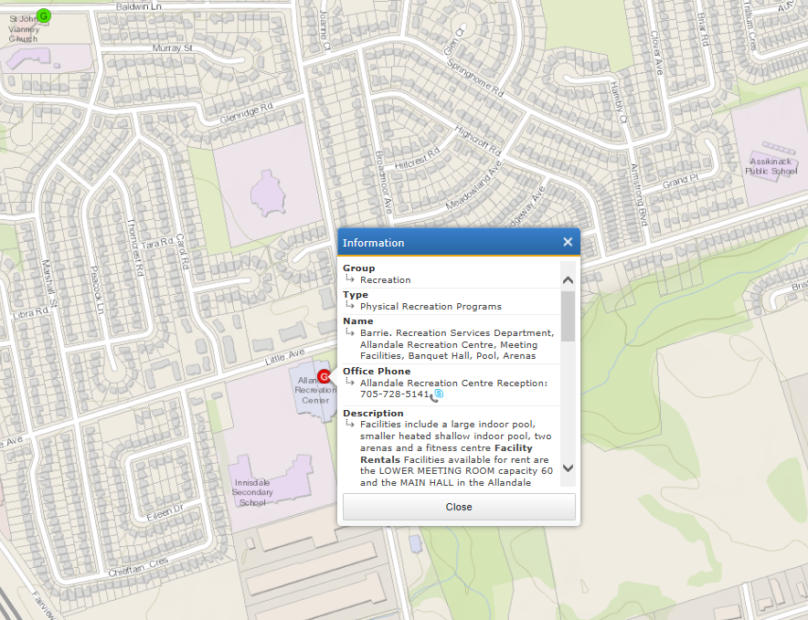Screen dimensions: 808x620
Task: Click the Information popup scrollbar thumb
Action: coord(568,316)
